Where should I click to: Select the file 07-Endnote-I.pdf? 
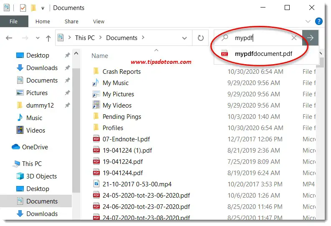tap(126, 139)
